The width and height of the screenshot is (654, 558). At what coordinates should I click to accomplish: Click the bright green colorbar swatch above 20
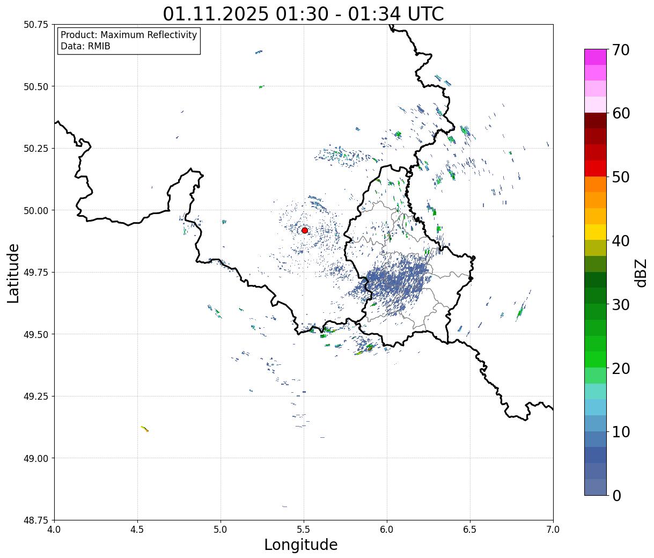tap(596, 359)
